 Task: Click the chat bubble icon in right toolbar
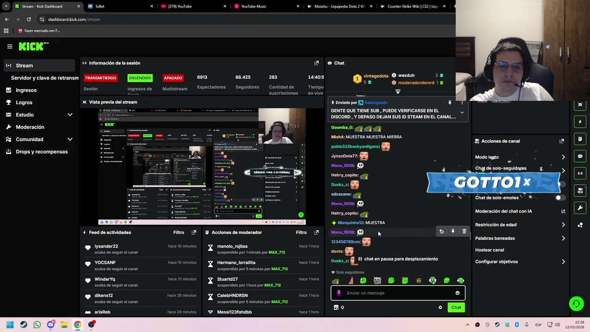click(x=580, y=156)
